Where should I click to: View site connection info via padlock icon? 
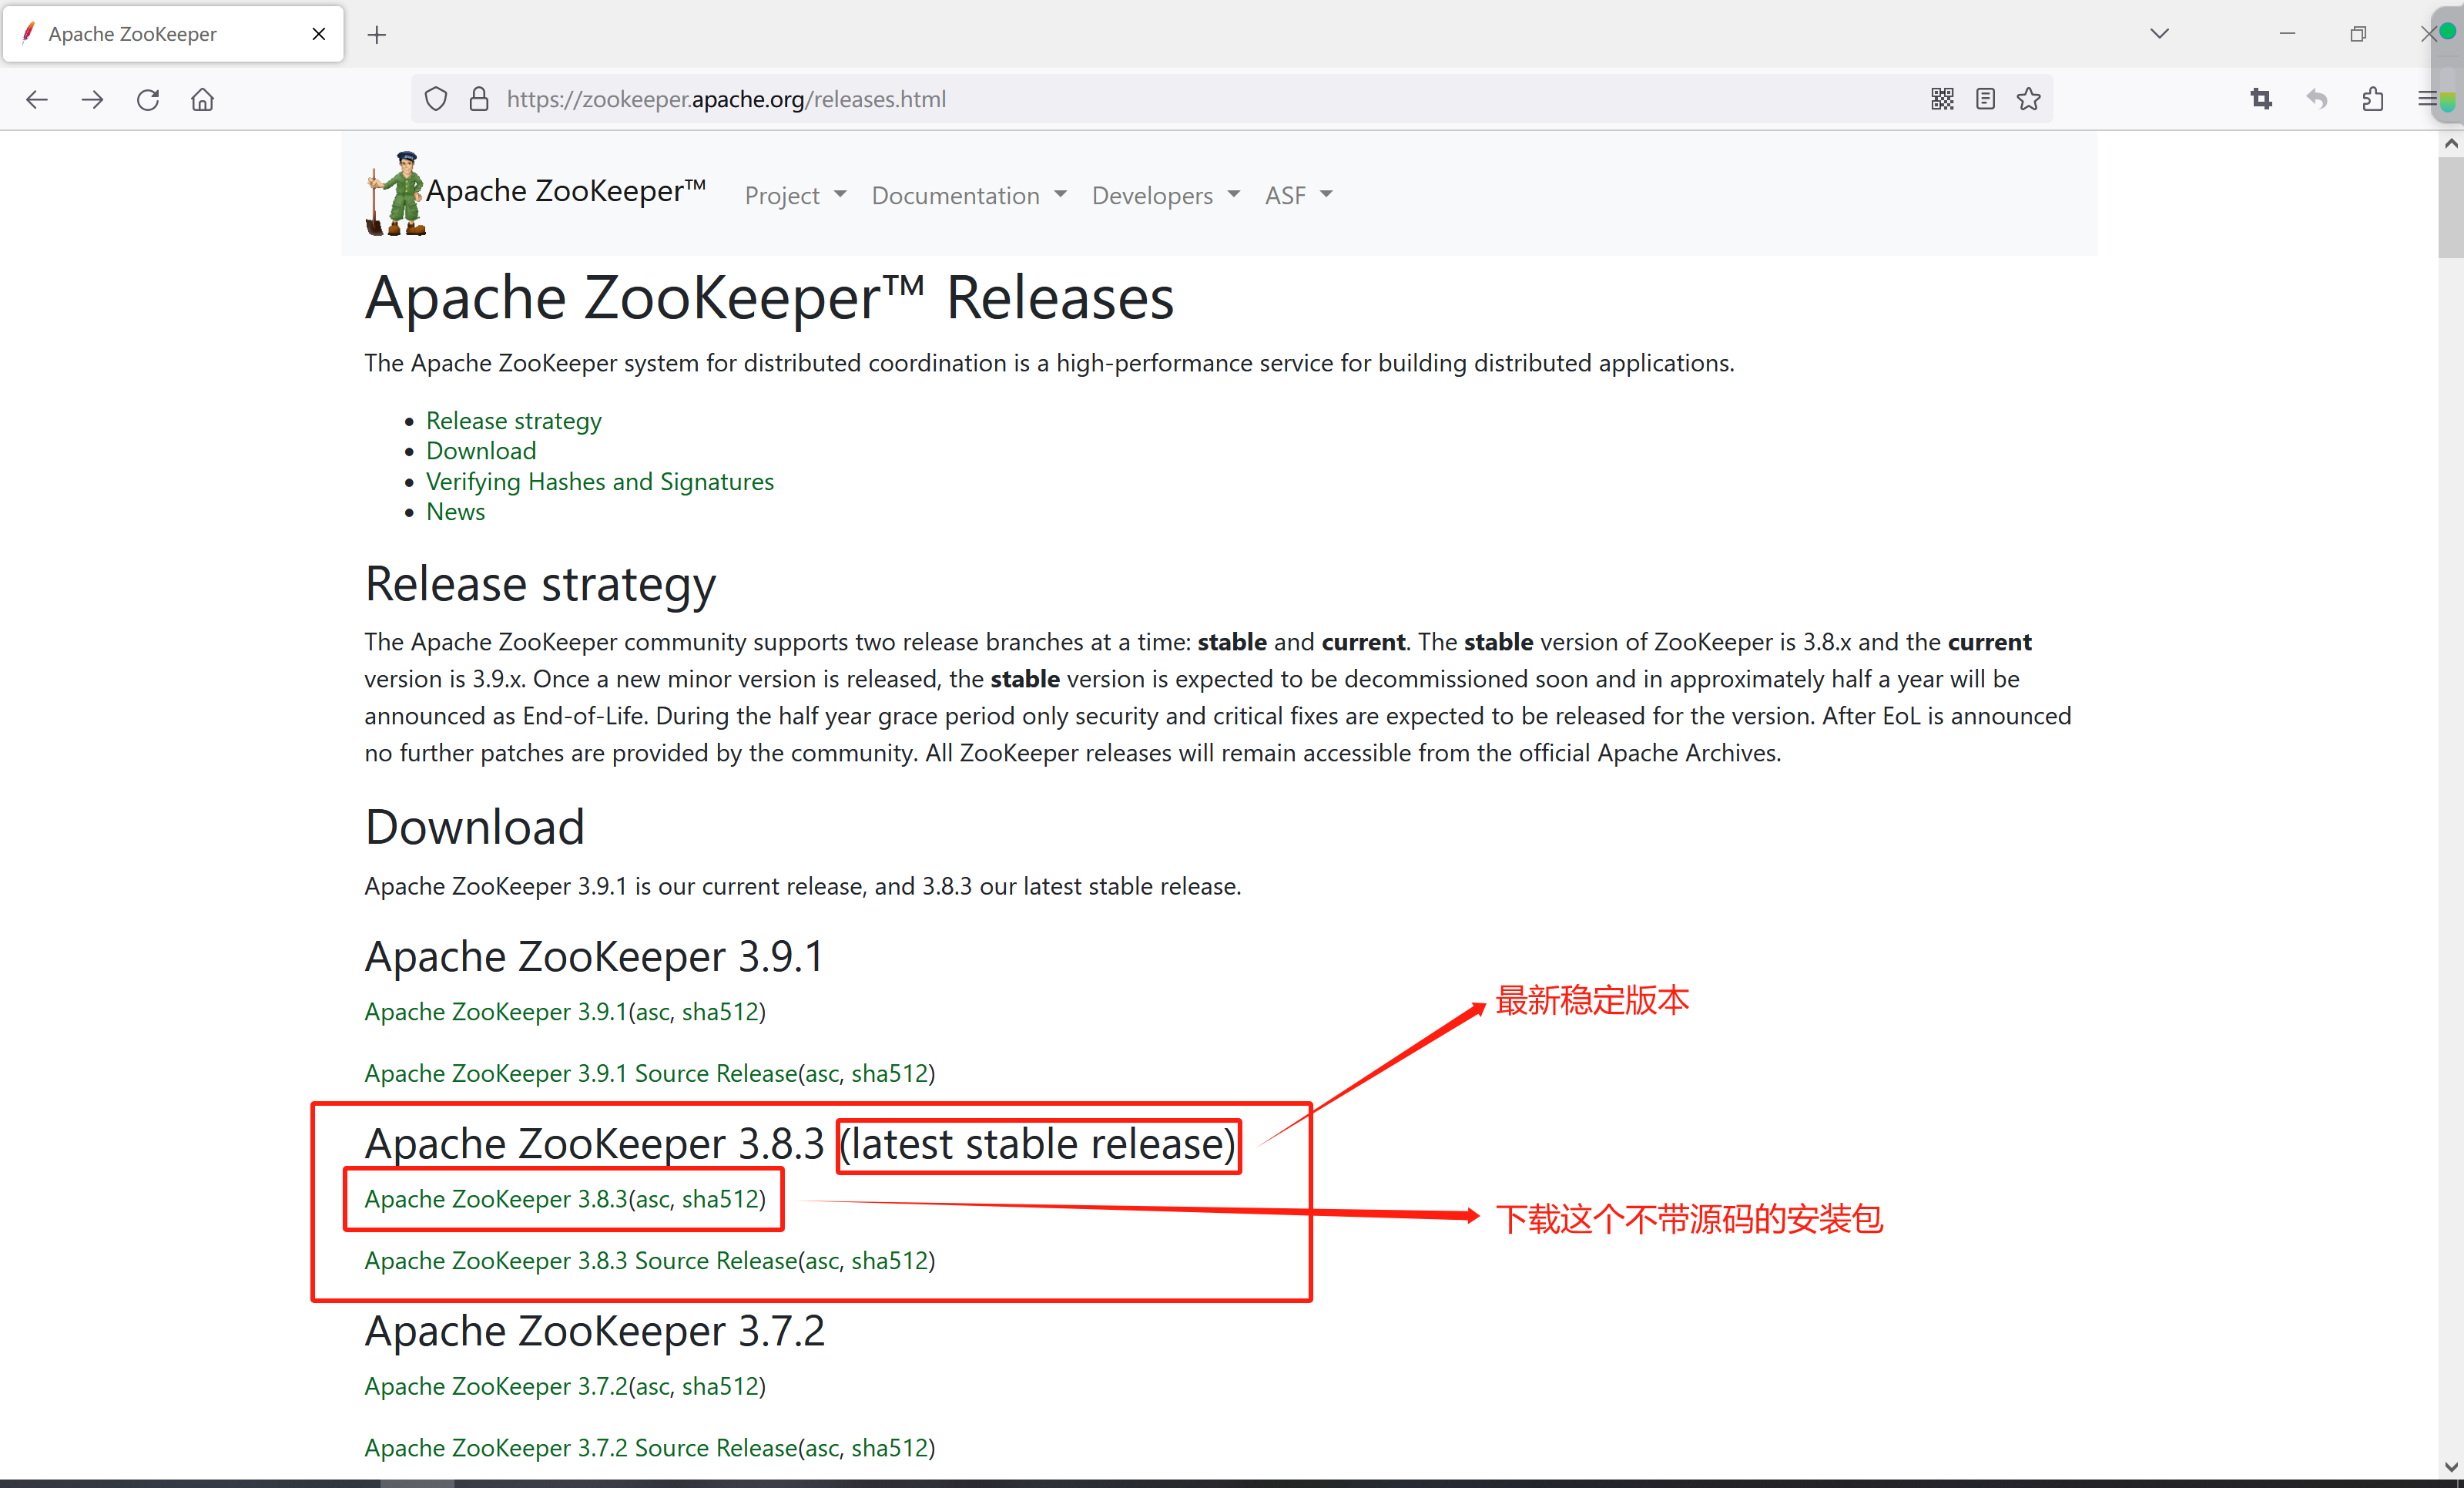[x=478, y=98]
